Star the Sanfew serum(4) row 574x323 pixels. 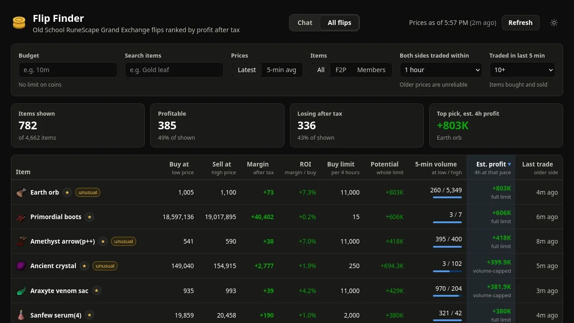90,315
